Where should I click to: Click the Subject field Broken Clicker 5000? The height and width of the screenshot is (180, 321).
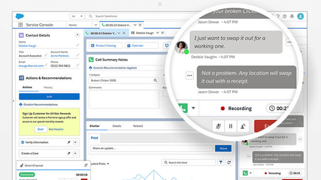[123, 80]
